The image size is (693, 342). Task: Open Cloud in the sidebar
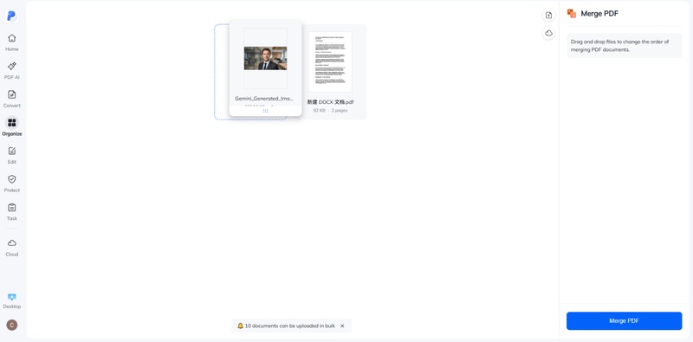12,248
